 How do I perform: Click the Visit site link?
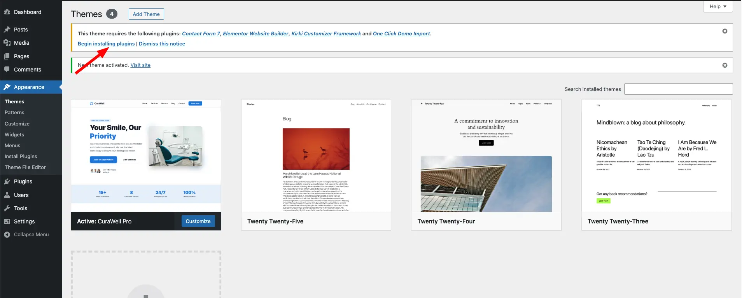point(140,65)
